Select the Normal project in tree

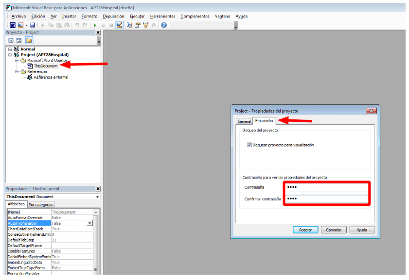tap(28, 49)
